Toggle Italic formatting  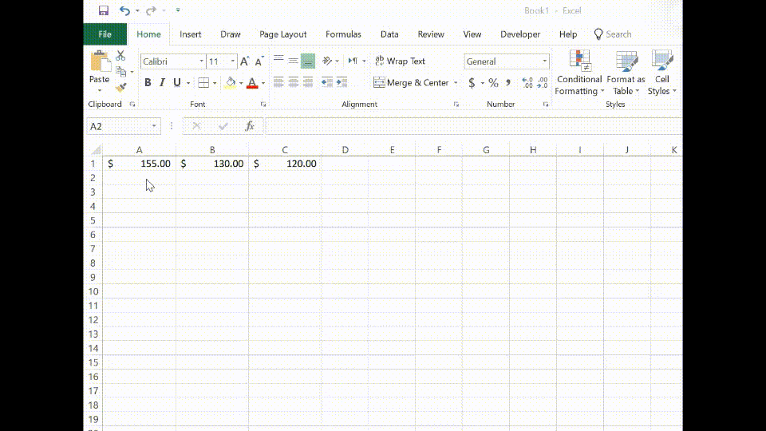coord(162,82)
